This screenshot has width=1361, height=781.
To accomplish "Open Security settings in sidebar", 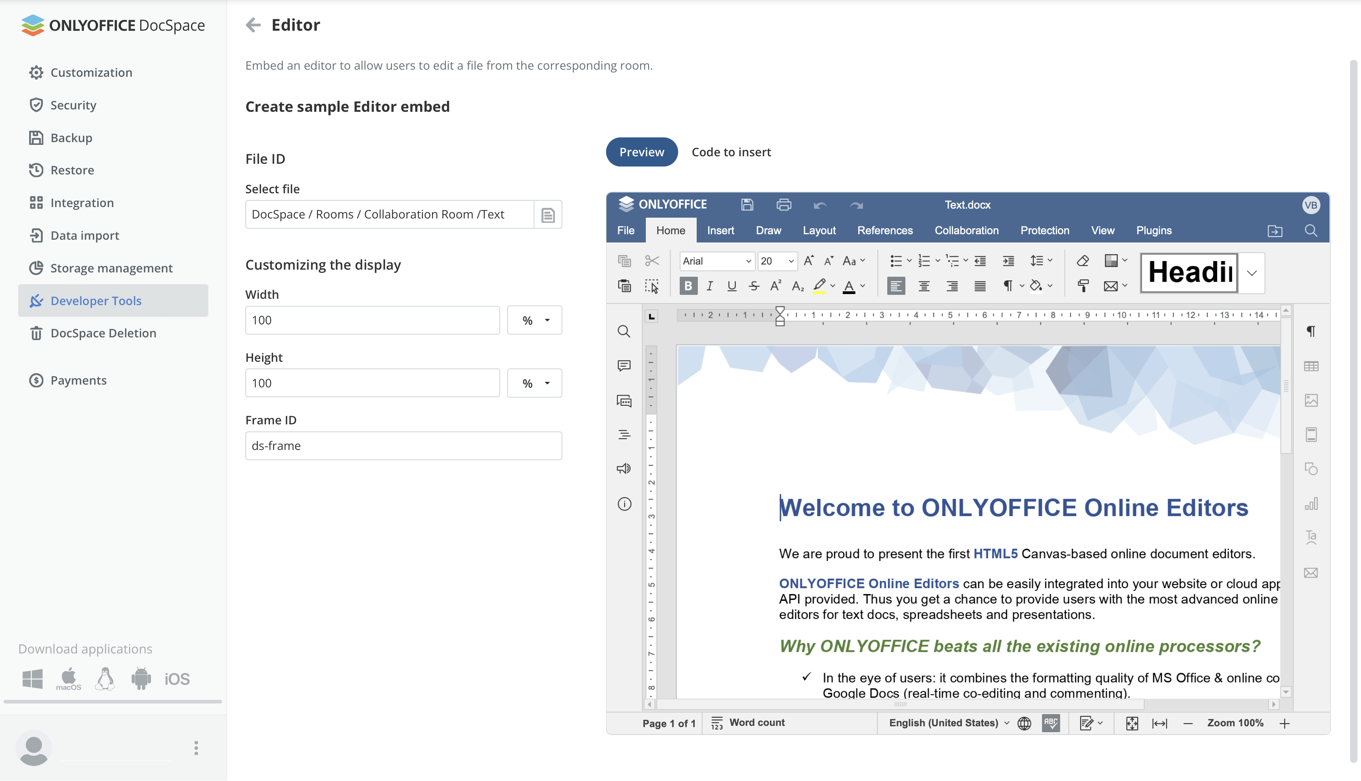I will tap(73, 105).
